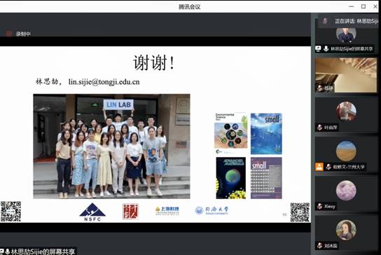Click the Tongji University logo
381x255 pixels.
coord(212,210)
